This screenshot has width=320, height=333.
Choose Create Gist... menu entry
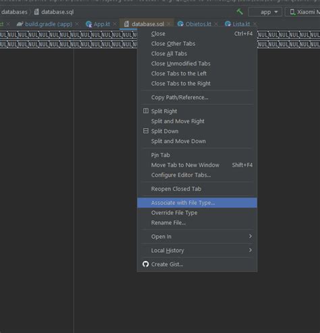pyautogui.click(x=197, y=264)
